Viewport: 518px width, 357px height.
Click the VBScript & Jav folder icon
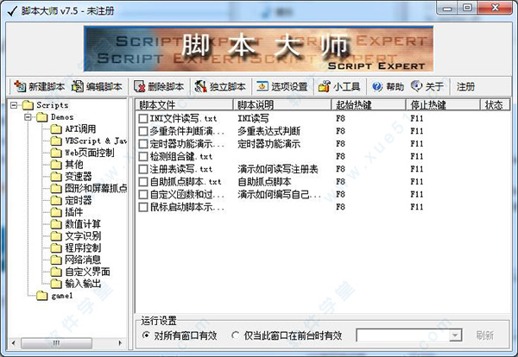[56, 141]
